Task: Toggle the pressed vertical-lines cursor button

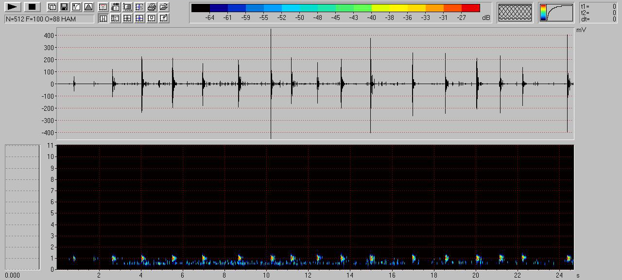Action: (x=103, y=18)
